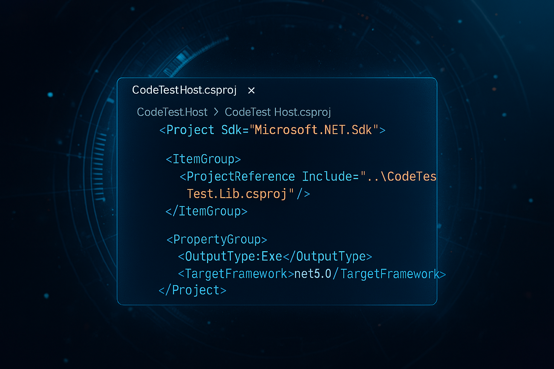Click the opening PropertyGroup tag
Viewport: 554px width, 369px height.
pos(217,239)
